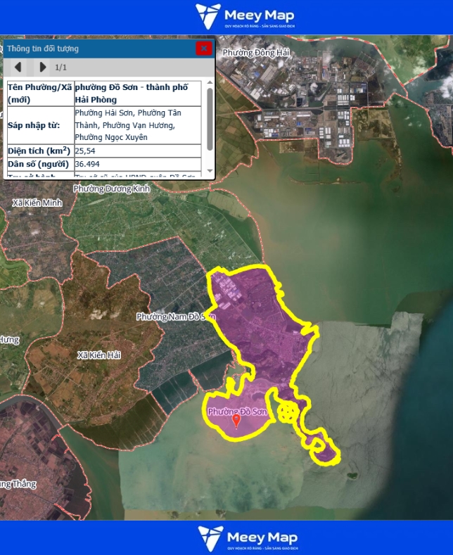The height and width of the screenshot is (555, 453).
Task: Click the Sáp nhập từ row label
Action: (39, 125)
